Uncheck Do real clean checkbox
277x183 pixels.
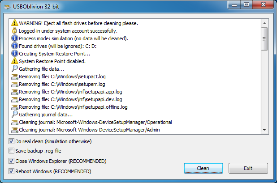pos(11,141)
